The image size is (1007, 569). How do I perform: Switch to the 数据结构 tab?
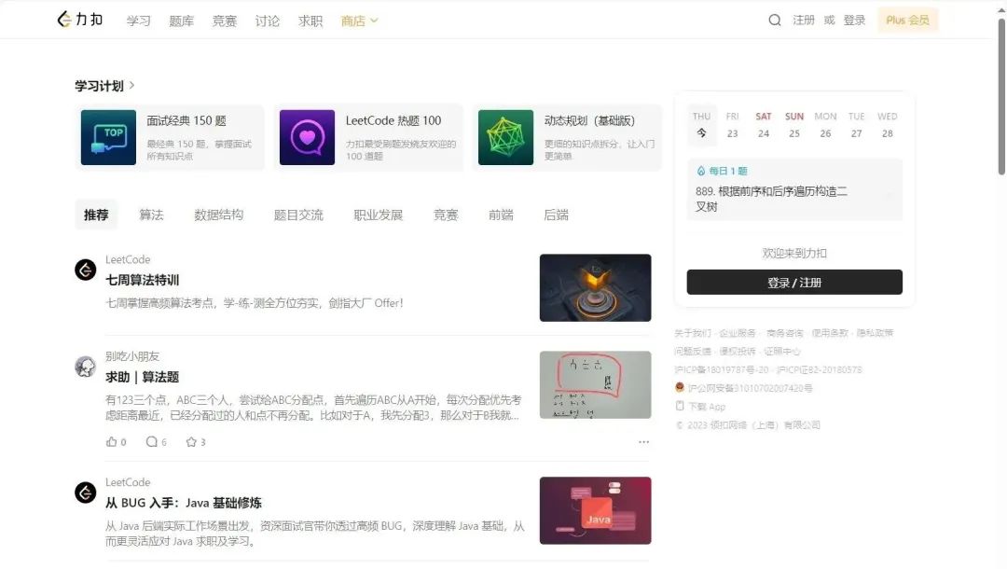(218, 215)
